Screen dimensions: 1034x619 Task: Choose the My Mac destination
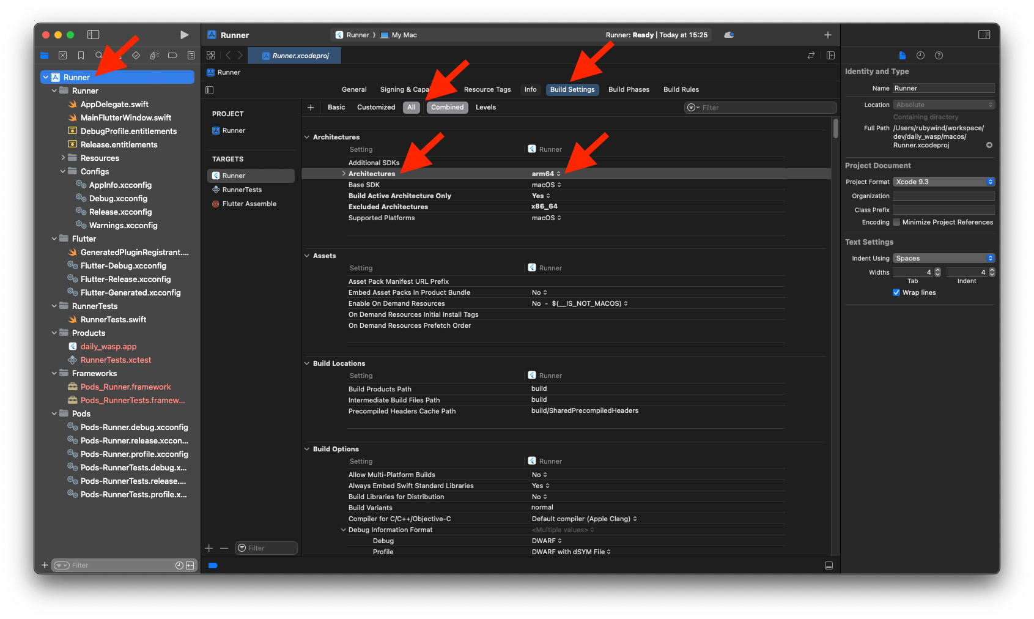(399, 35)
